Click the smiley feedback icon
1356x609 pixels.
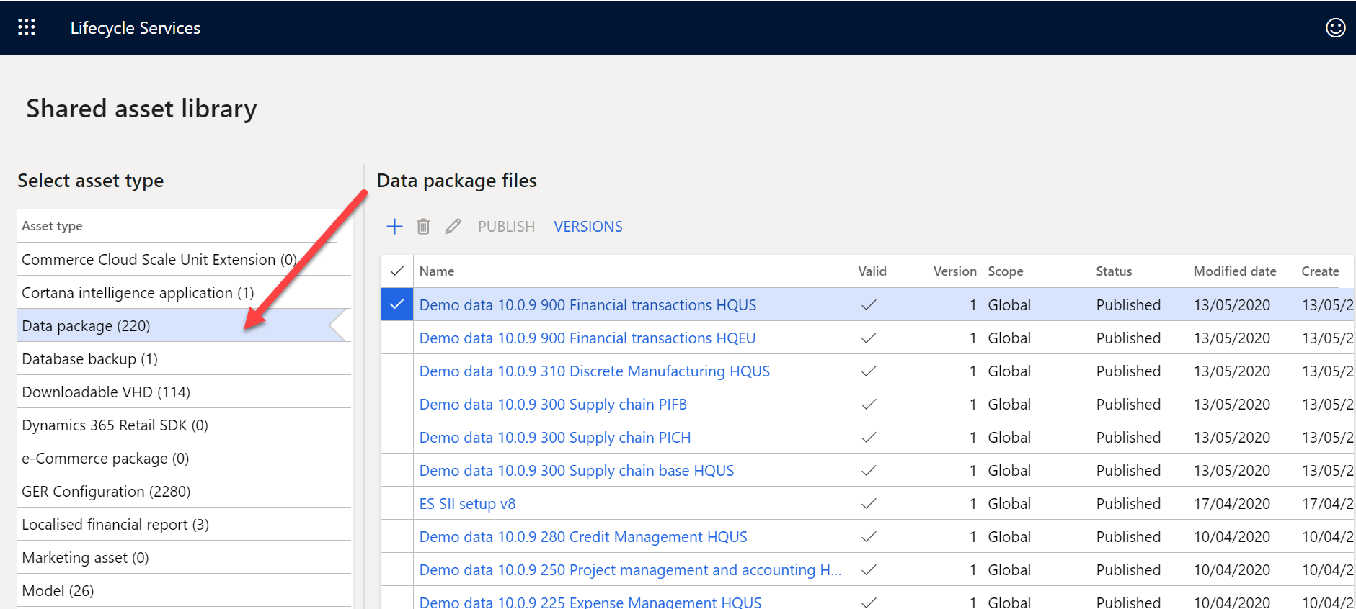click(1335, 27)
